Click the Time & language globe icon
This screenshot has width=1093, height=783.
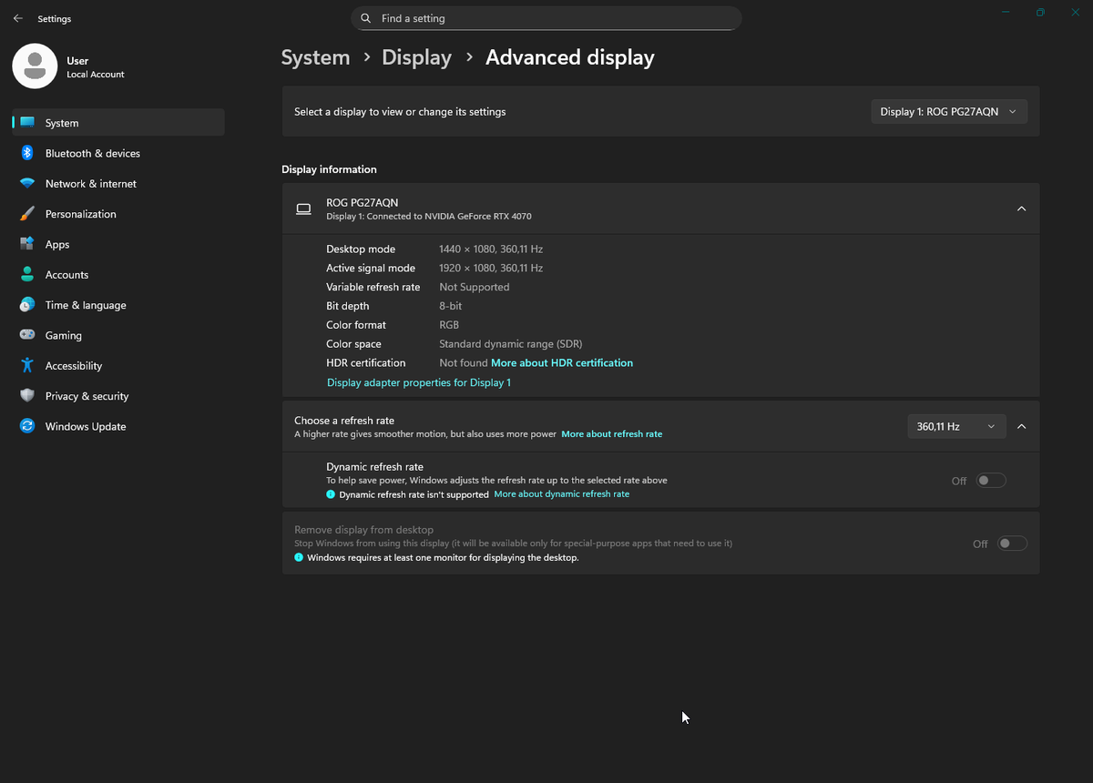click(x=27, y=305)
